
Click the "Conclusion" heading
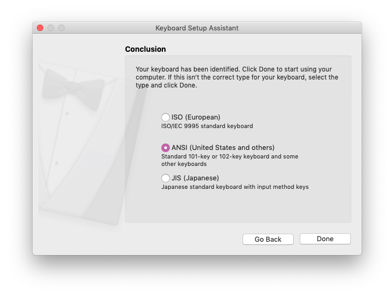145,49
